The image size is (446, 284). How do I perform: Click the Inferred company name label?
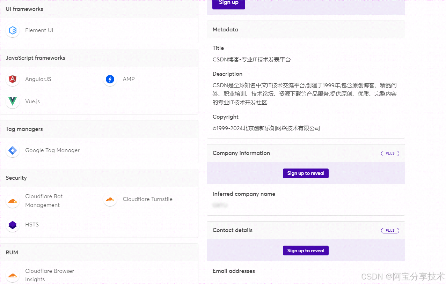(244, 194)
